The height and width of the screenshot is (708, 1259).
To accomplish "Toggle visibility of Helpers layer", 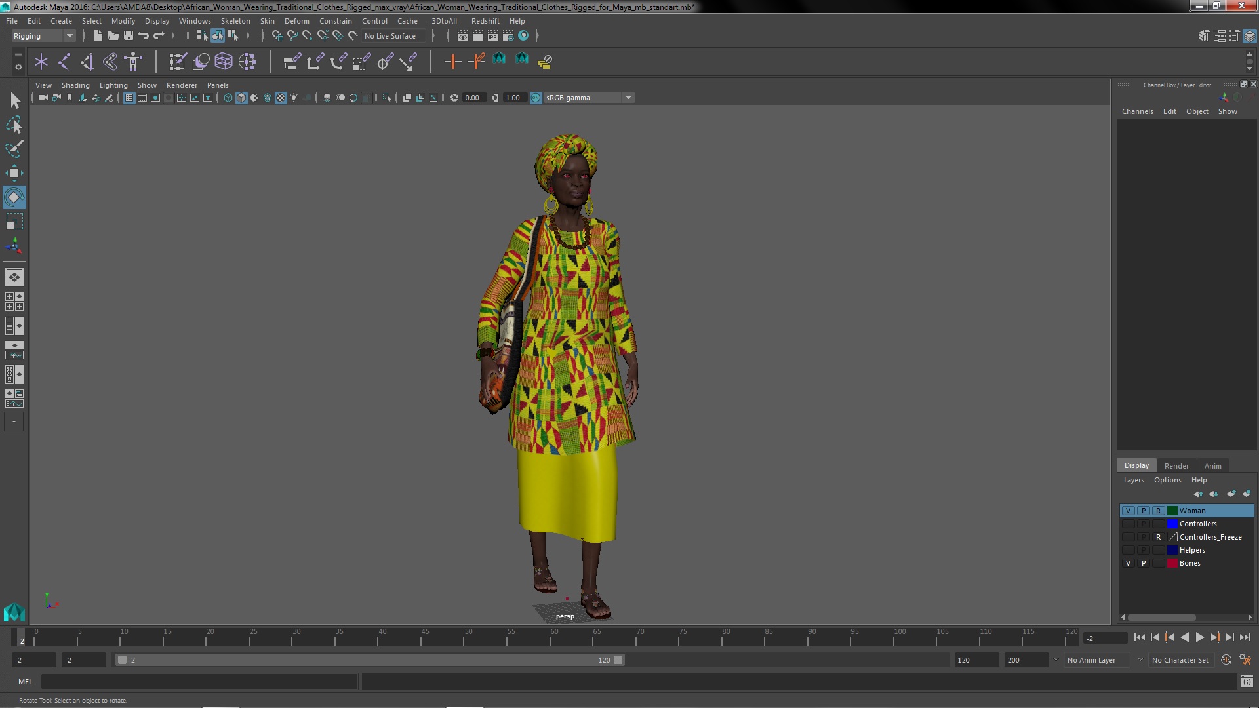I will 1128,550.
